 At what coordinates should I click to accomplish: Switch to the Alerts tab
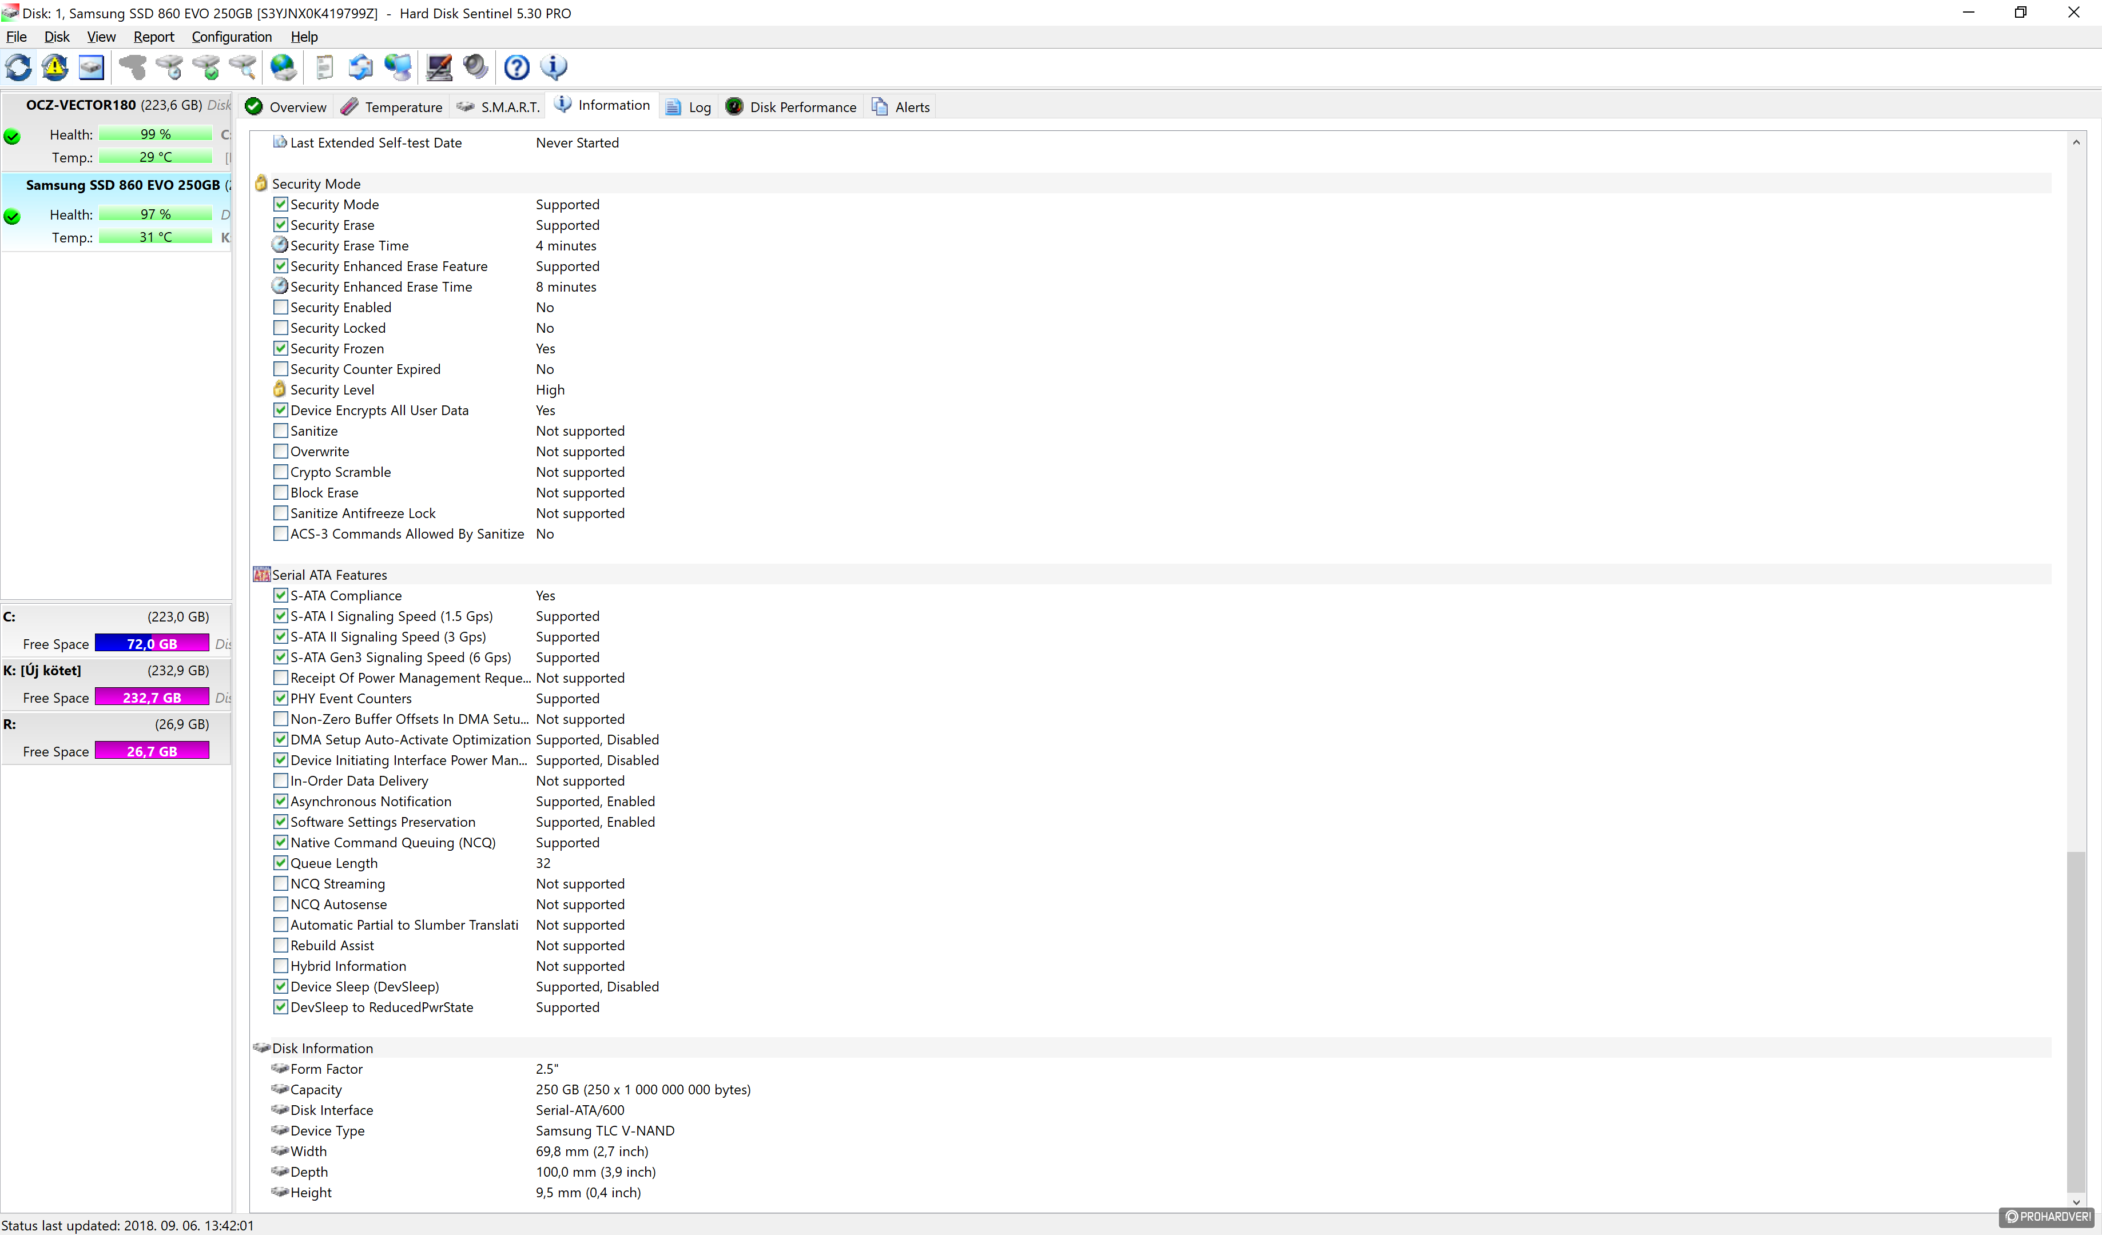tap(901, 107)
